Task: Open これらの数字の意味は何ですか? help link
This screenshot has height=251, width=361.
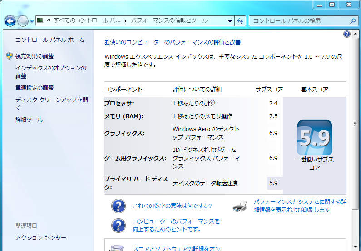Action: tap(172, 206)
